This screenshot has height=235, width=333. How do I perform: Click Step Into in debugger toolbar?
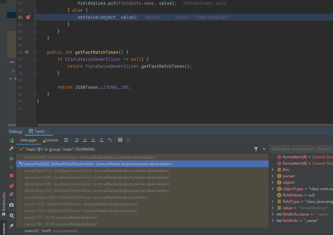(x=85, y=140)
